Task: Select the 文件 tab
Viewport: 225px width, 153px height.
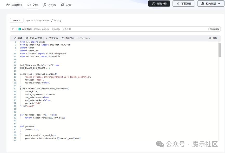Action: point(33,5)
